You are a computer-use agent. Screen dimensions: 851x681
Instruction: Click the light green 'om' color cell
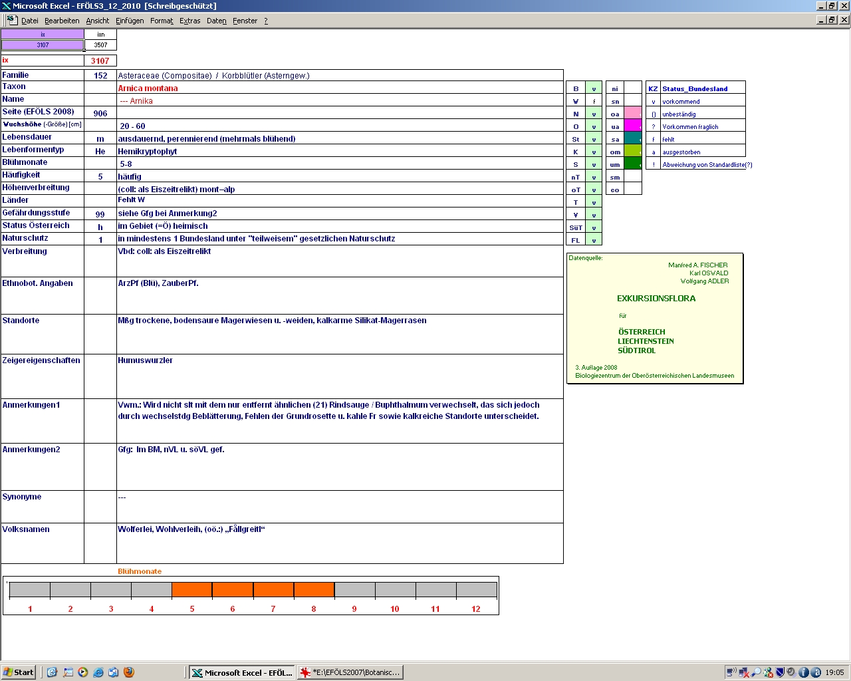632,152
